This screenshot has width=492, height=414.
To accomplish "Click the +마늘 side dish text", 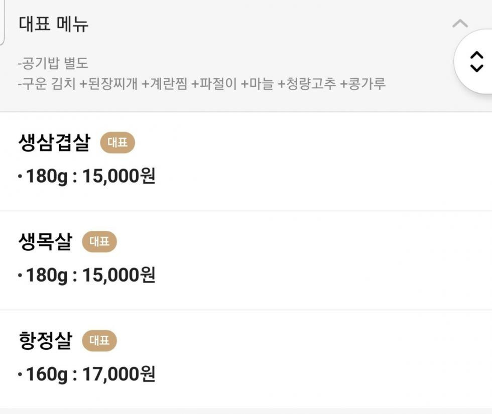I will click(258, 83).
